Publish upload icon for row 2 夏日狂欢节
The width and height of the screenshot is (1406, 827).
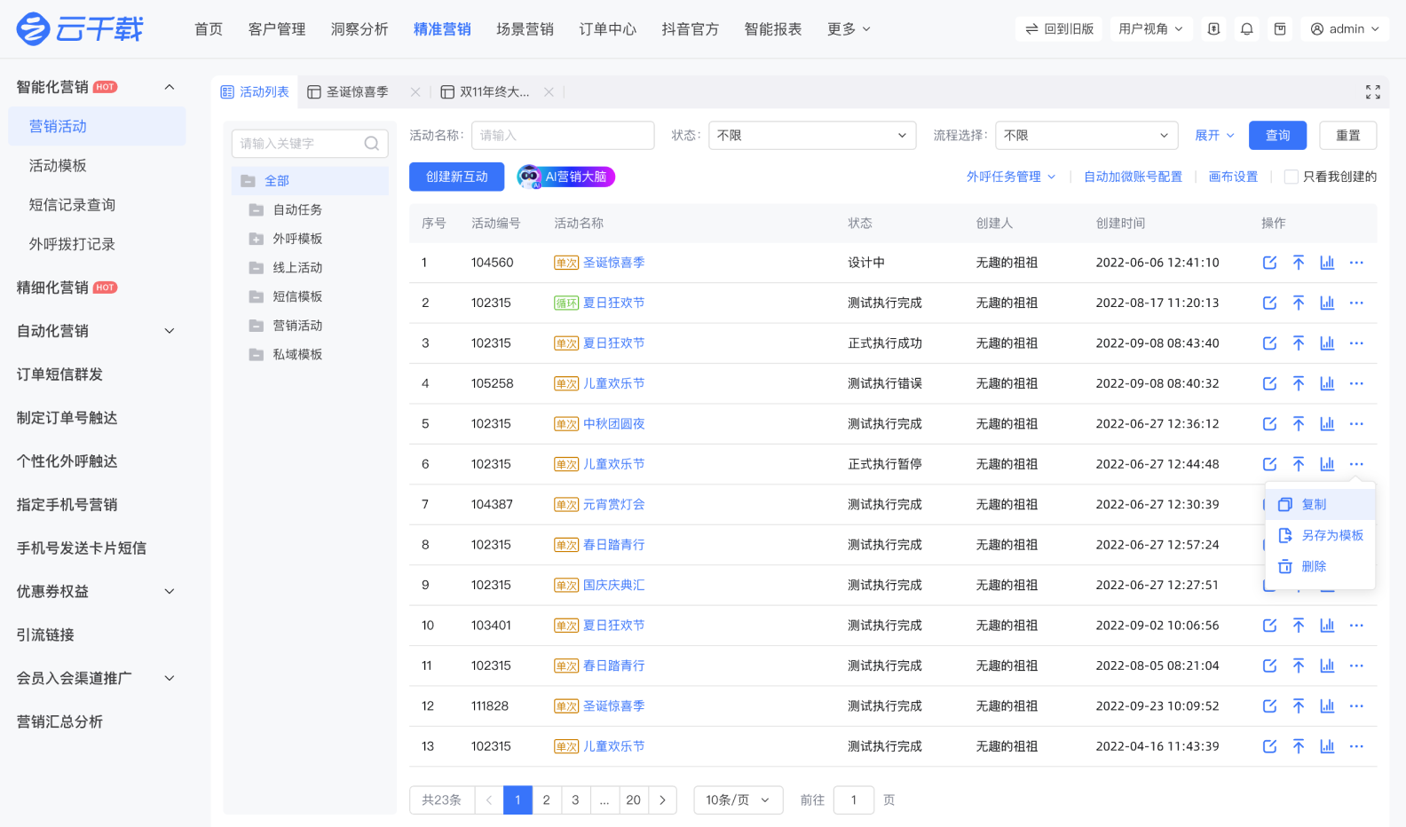coord(1299,303)
